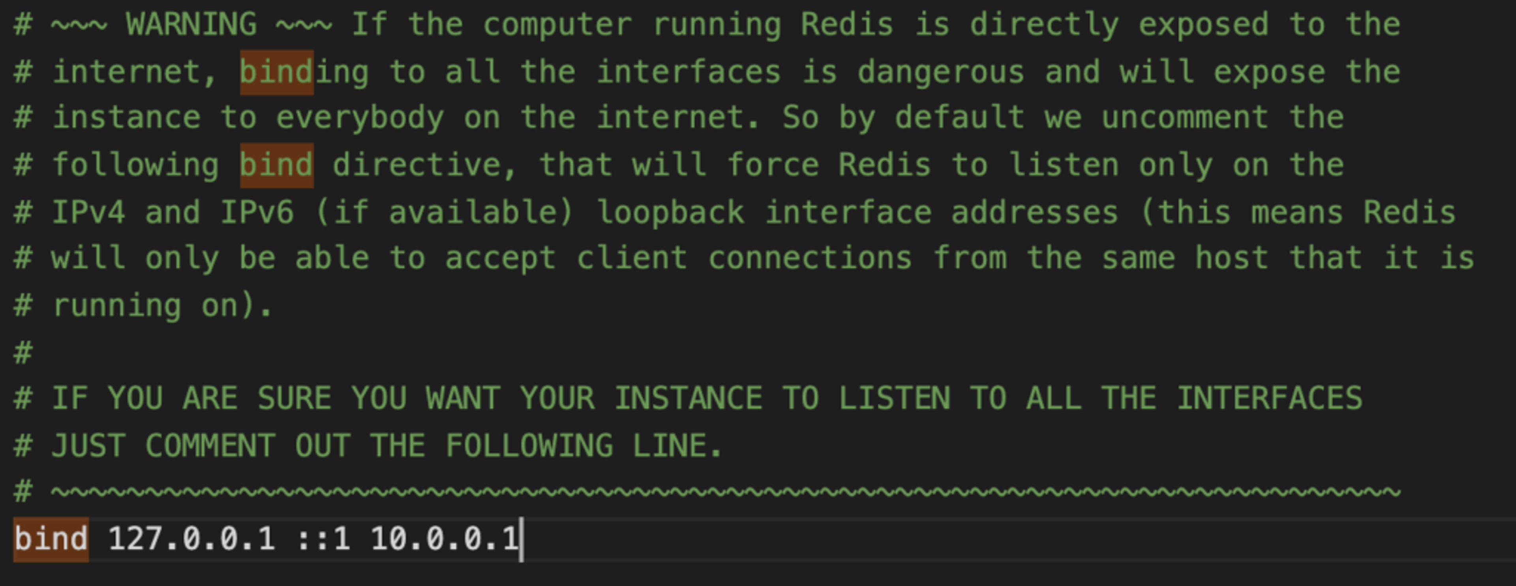
Task: Click the word 'connections' in comment
Action: (x=810, y=259)
